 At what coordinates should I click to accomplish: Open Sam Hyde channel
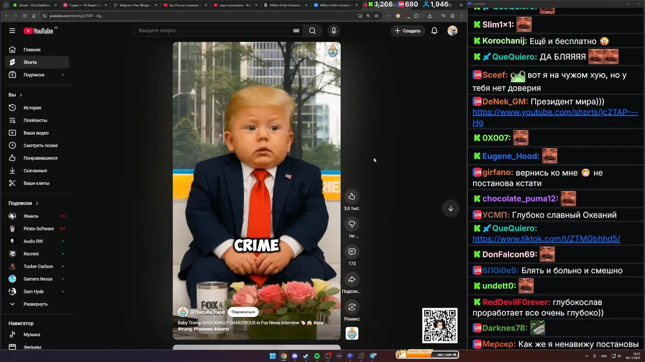(36, 292)
